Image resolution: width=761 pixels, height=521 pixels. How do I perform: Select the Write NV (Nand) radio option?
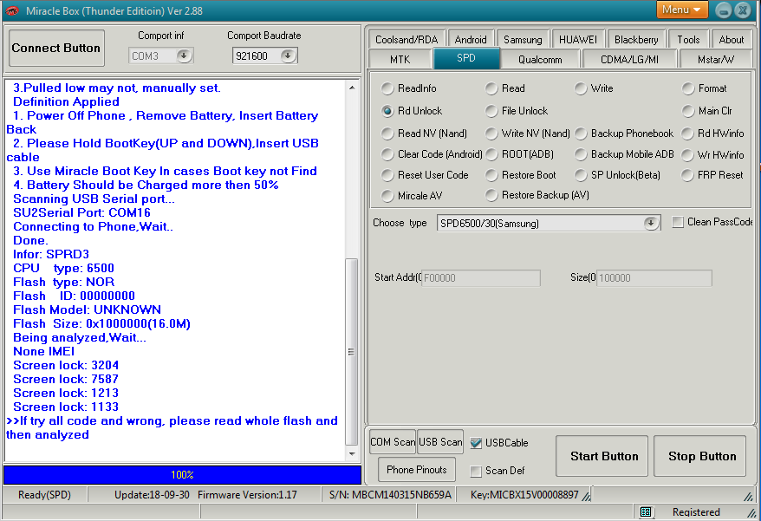coord(528,133)
